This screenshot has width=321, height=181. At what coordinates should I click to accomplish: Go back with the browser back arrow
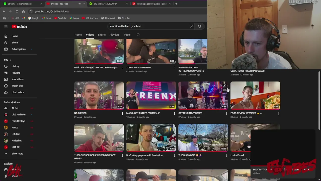(x=4, y=11)
